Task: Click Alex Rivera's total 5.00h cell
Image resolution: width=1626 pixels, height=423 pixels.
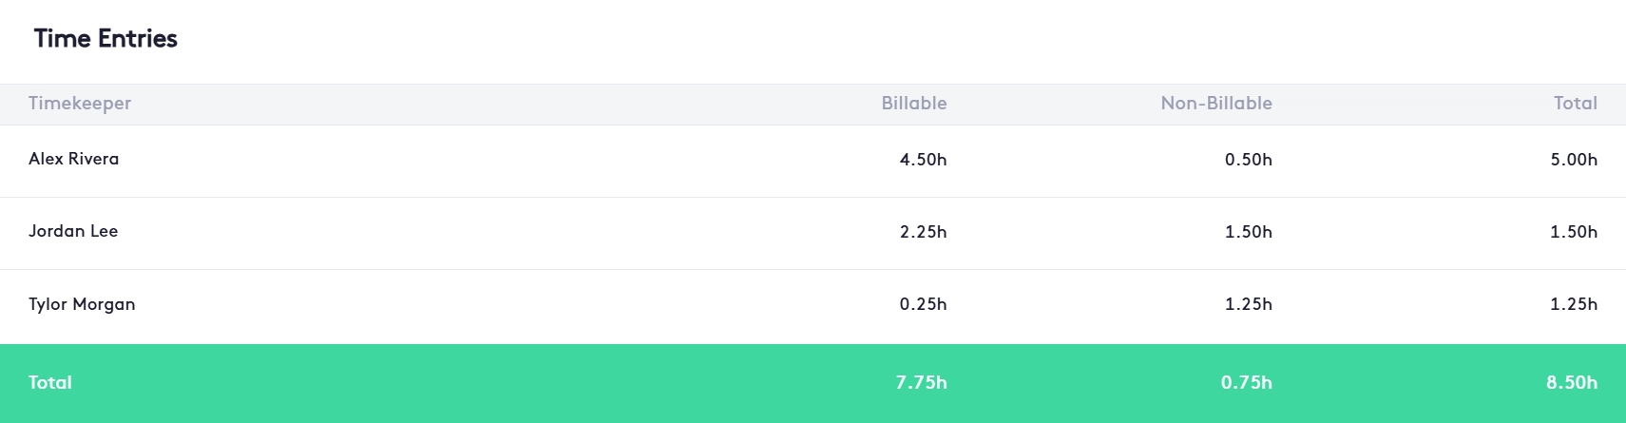Action: pos(1573,160)
